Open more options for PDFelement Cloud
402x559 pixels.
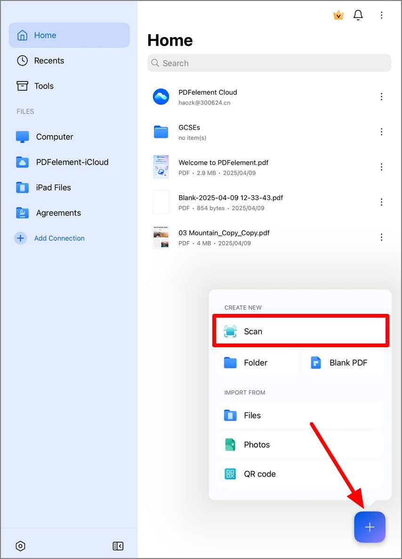(381, 96)
